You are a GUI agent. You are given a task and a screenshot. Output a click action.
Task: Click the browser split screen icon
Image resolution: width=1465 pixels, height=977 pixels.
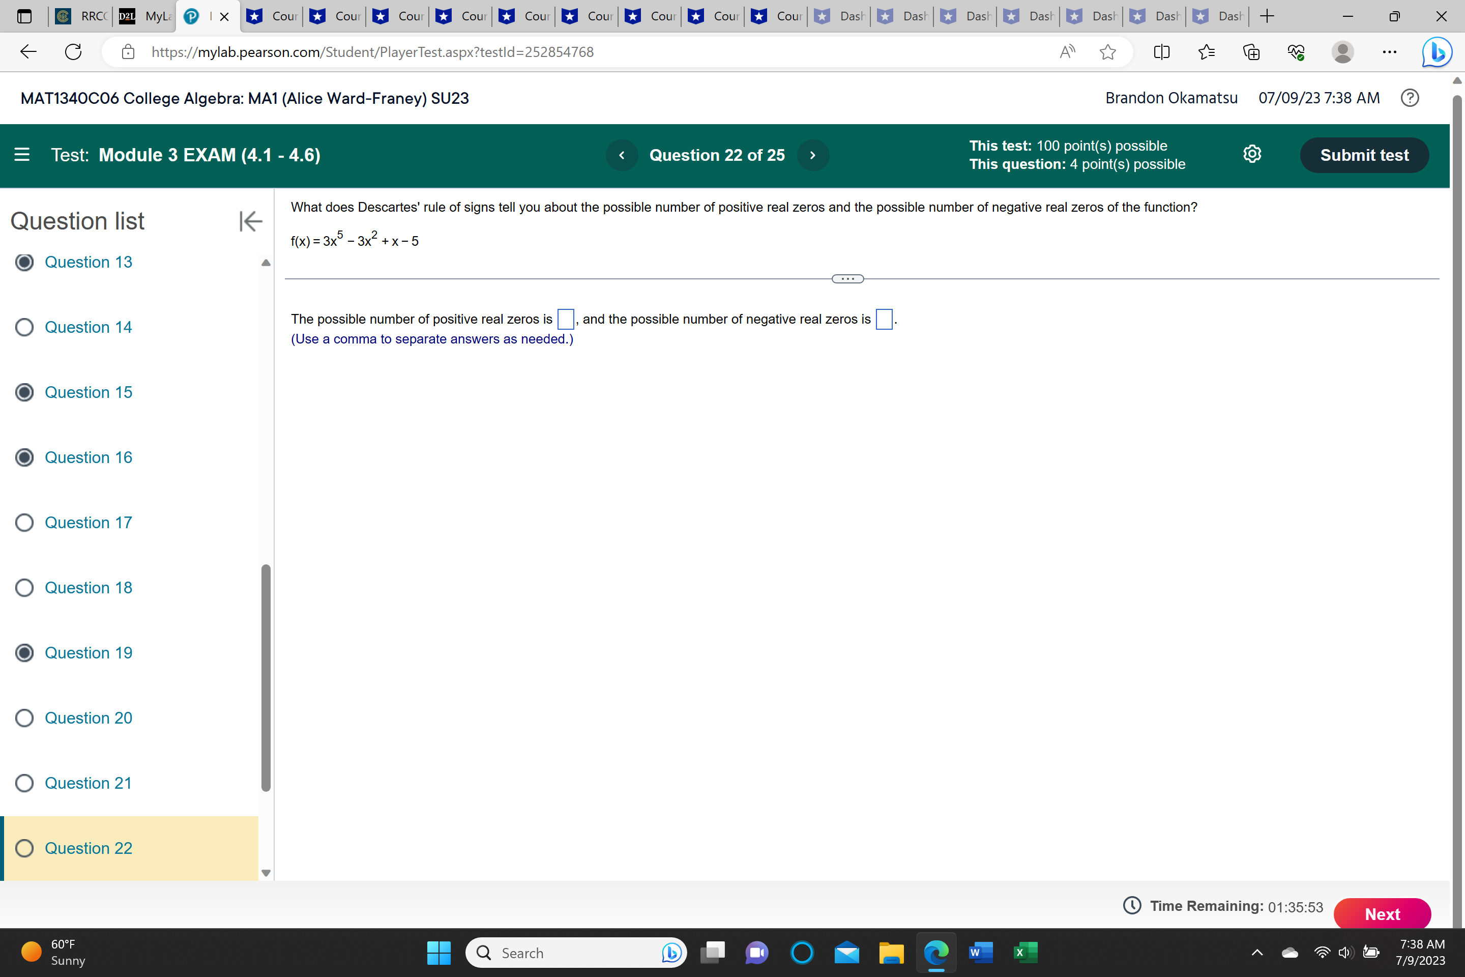tap(1162, 52)
